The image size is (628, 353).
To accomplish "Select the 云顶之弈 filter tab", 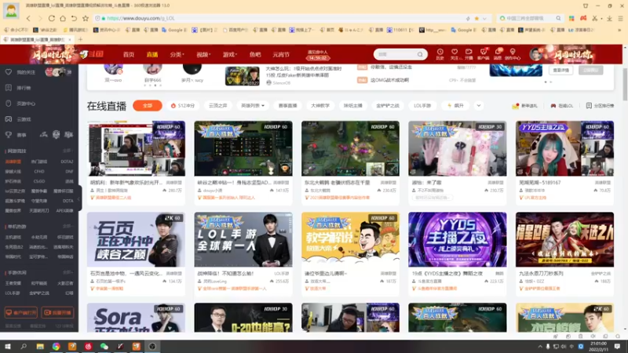I will (x=218, y=106).
